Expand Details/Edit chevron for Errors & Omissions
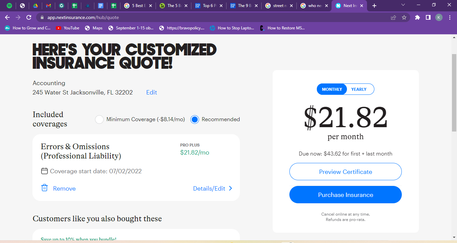Image resolution: width=457 pixels, height=243 pixels. point(230,189)
